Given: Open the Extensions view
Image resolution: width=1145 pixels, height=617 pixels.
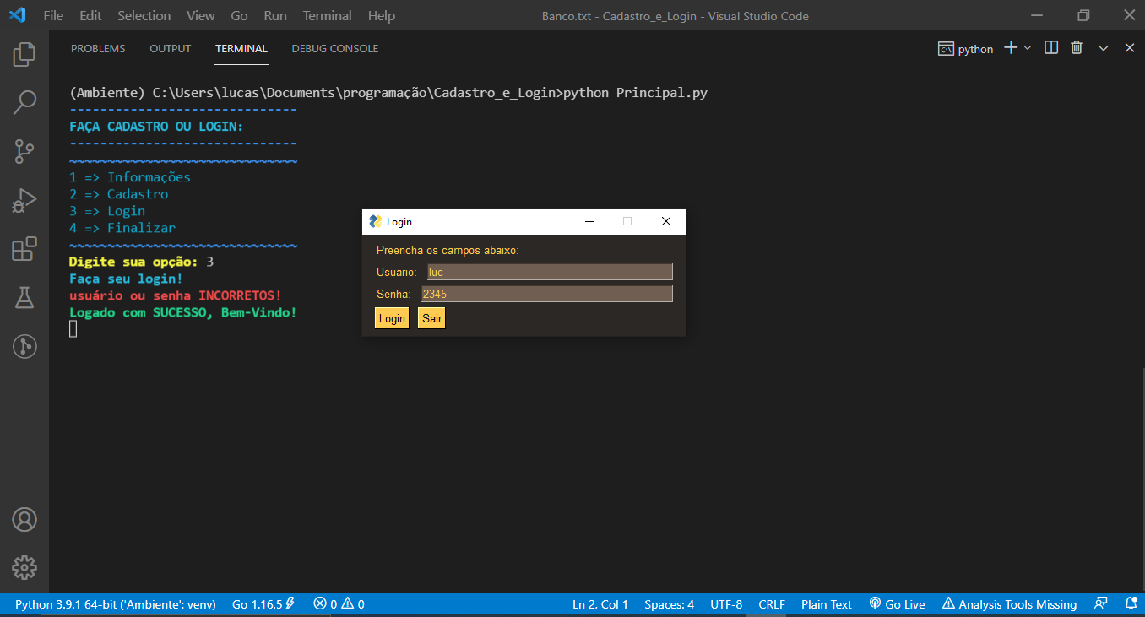Looking at the screenshot, I should pyautogui.click(x=24, y=249).
